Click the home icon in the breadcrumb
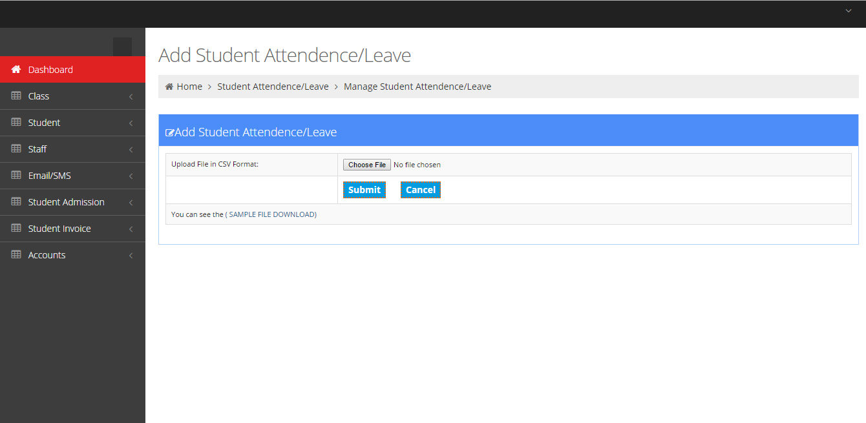Viewport: 866px width, 423px height. coord(169,87)
